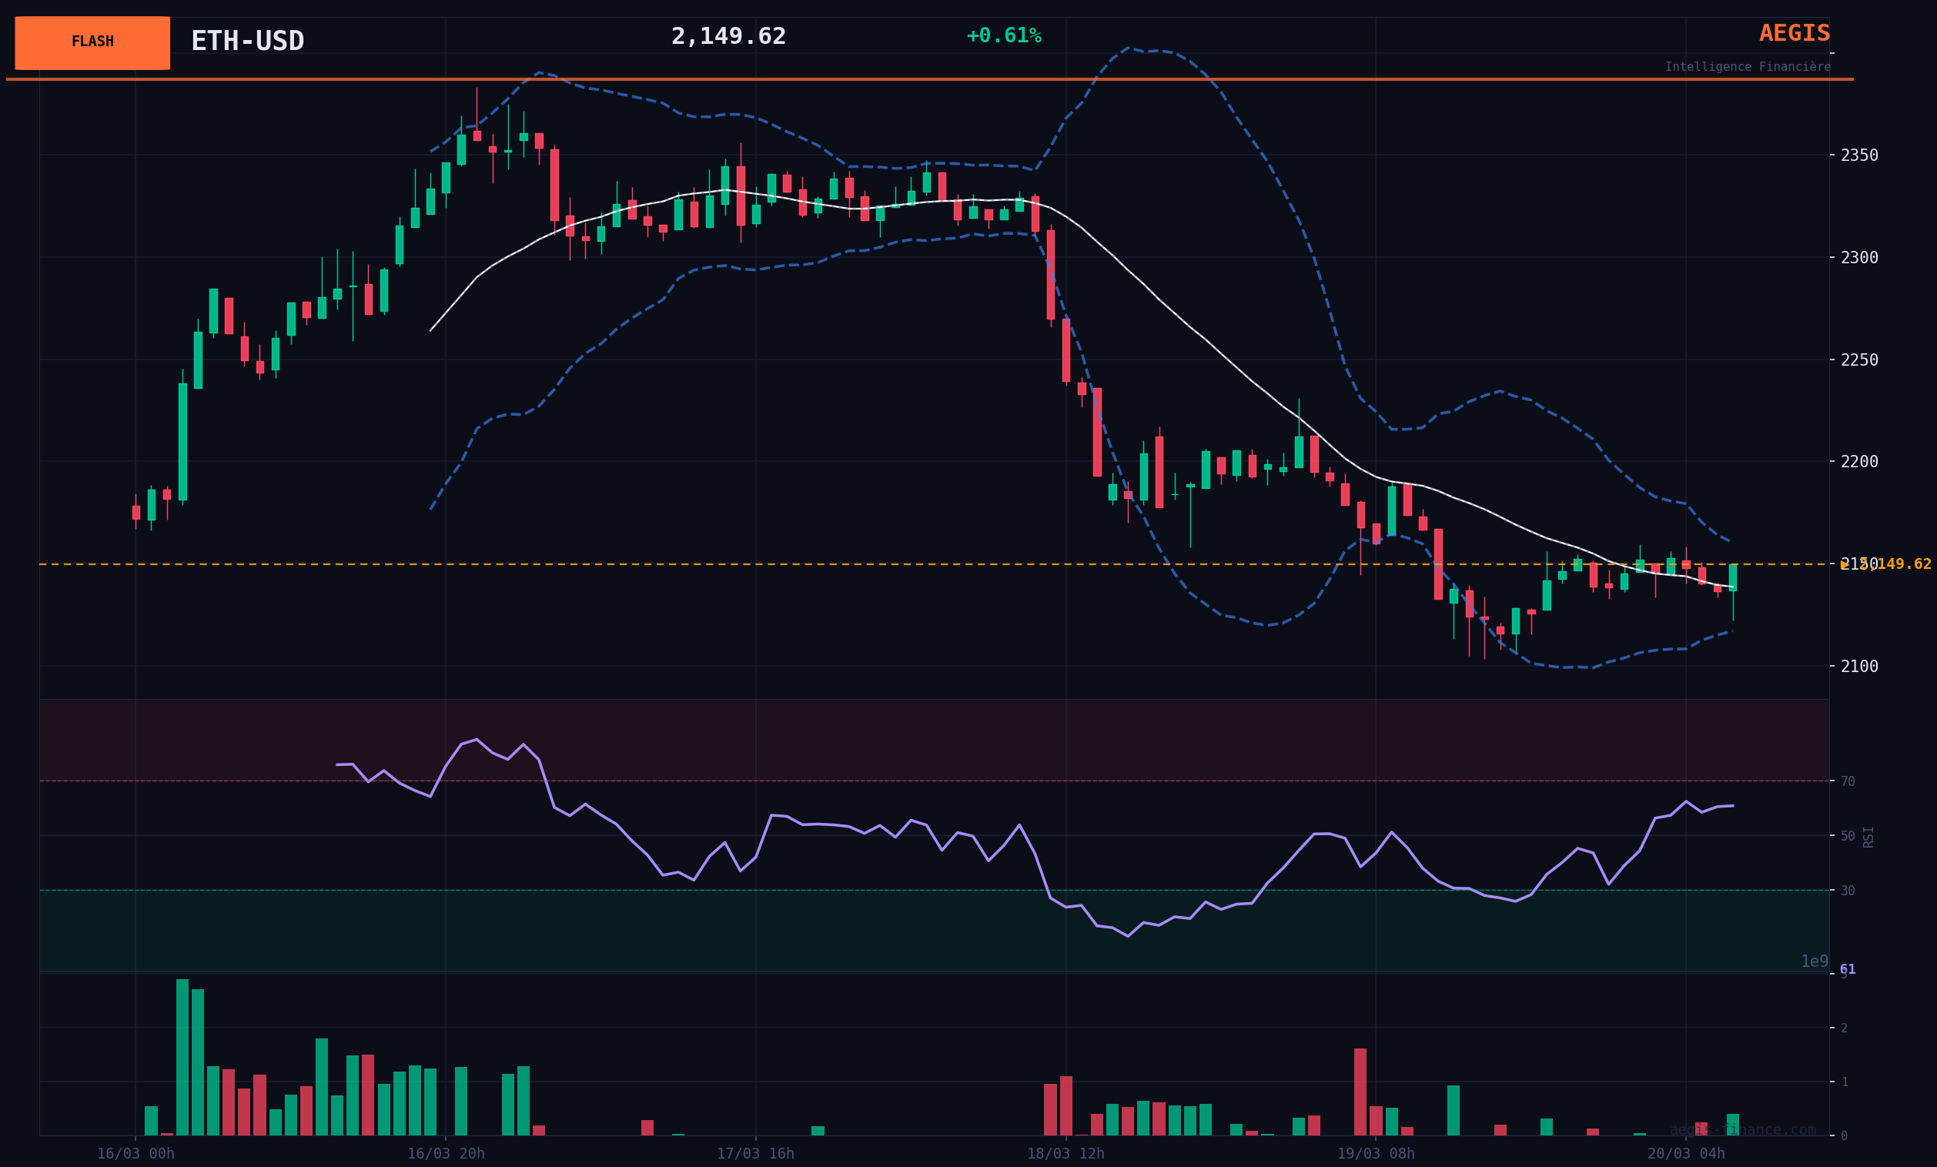The height and width of the screenshot is (1167, 1937).
Task: Click the 16/03 00h time axis label
Action: [136, 1154]
